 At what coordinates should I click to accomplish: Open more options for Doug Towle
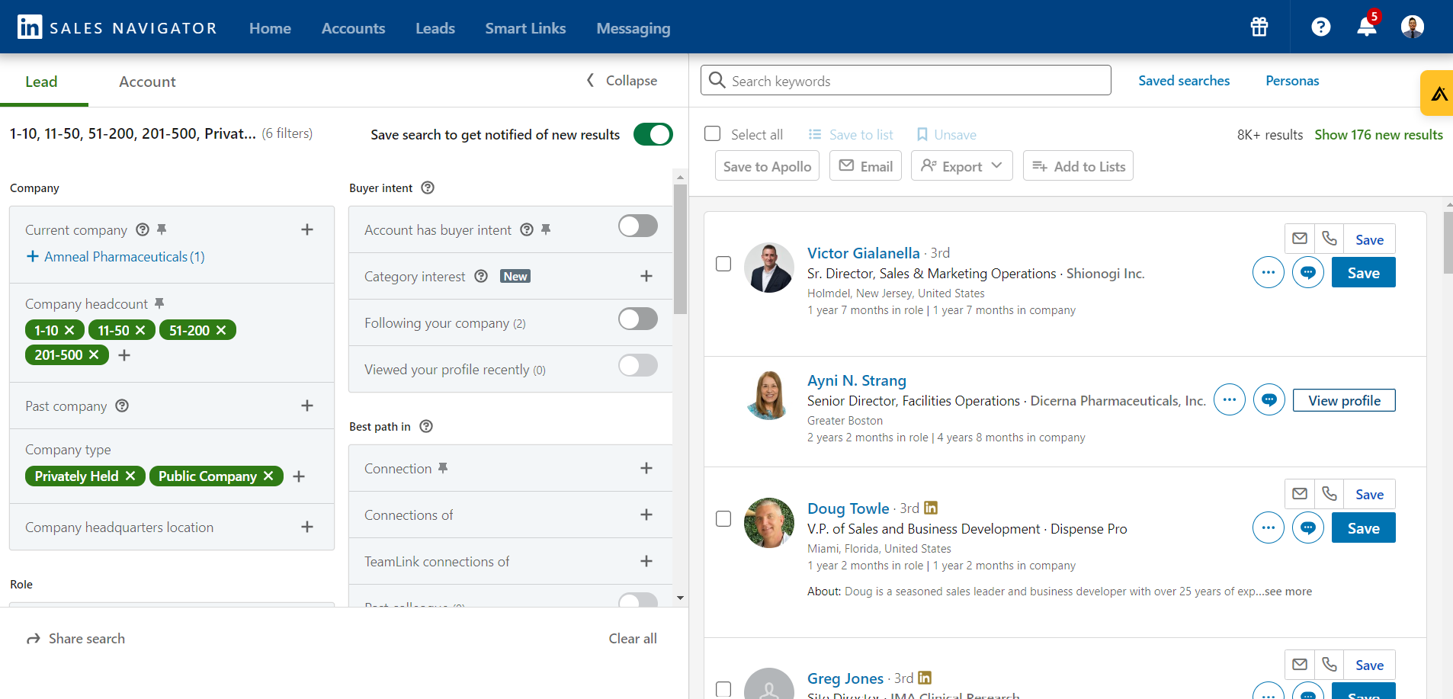[x=1269, y=527]
